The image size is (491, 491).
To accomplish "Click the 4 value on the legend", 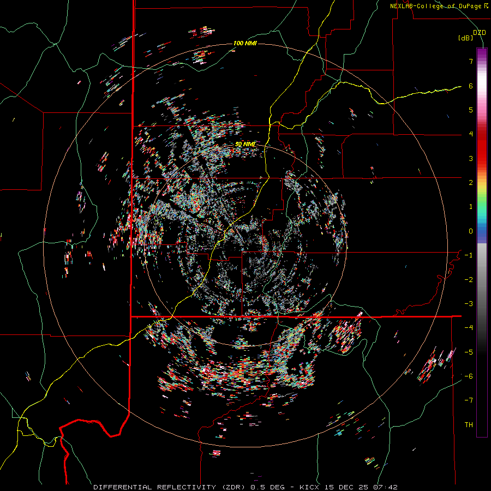I will tap(471, 134).
